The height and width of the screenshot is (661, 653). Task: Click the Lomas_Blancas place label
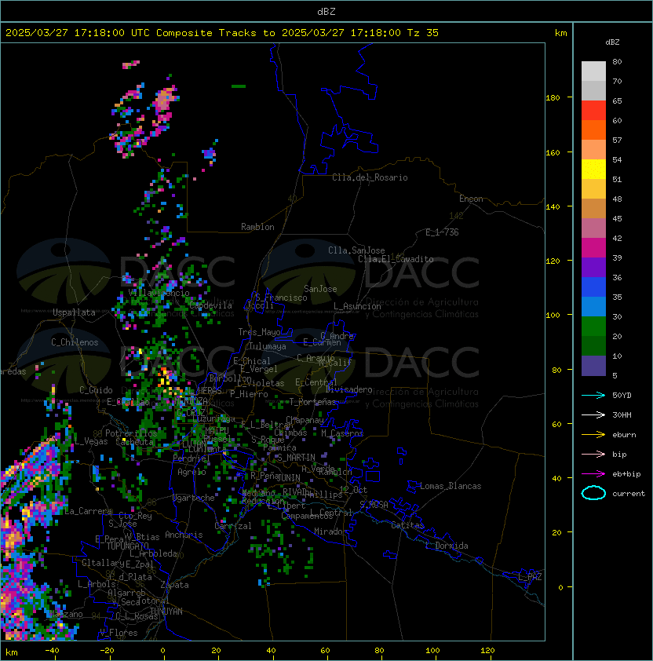click(x=451, y=486)
